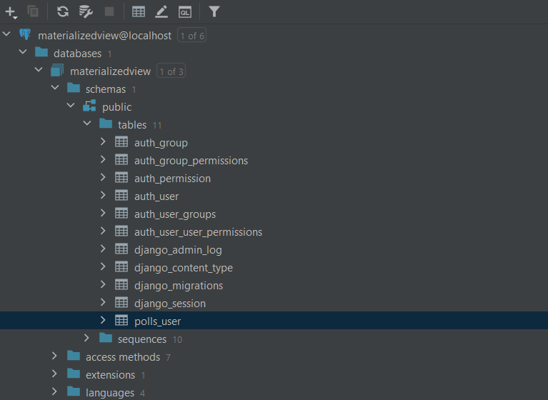This screenshot has width=548, height=400.
Task: Collapse the tables folder
Action: coord(86,124)
